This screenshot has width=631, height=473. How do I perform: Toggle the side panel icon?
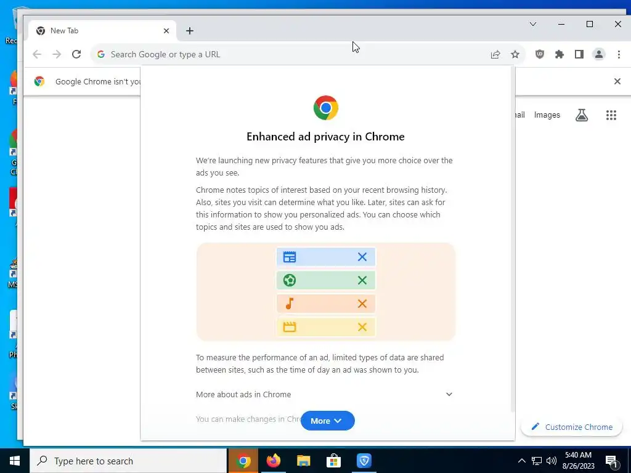[579, 54]
